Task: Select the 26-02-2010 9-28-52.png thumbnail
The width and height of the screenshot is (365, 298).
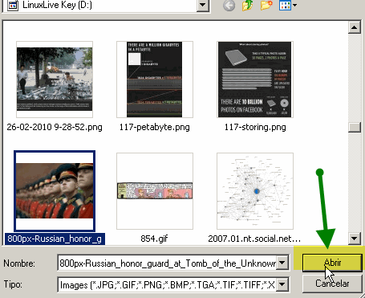Action: (x=55, y=80)
